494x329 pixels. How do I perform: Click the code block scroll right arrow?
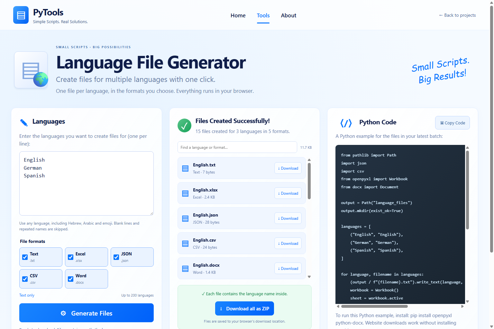coord(462,306)
